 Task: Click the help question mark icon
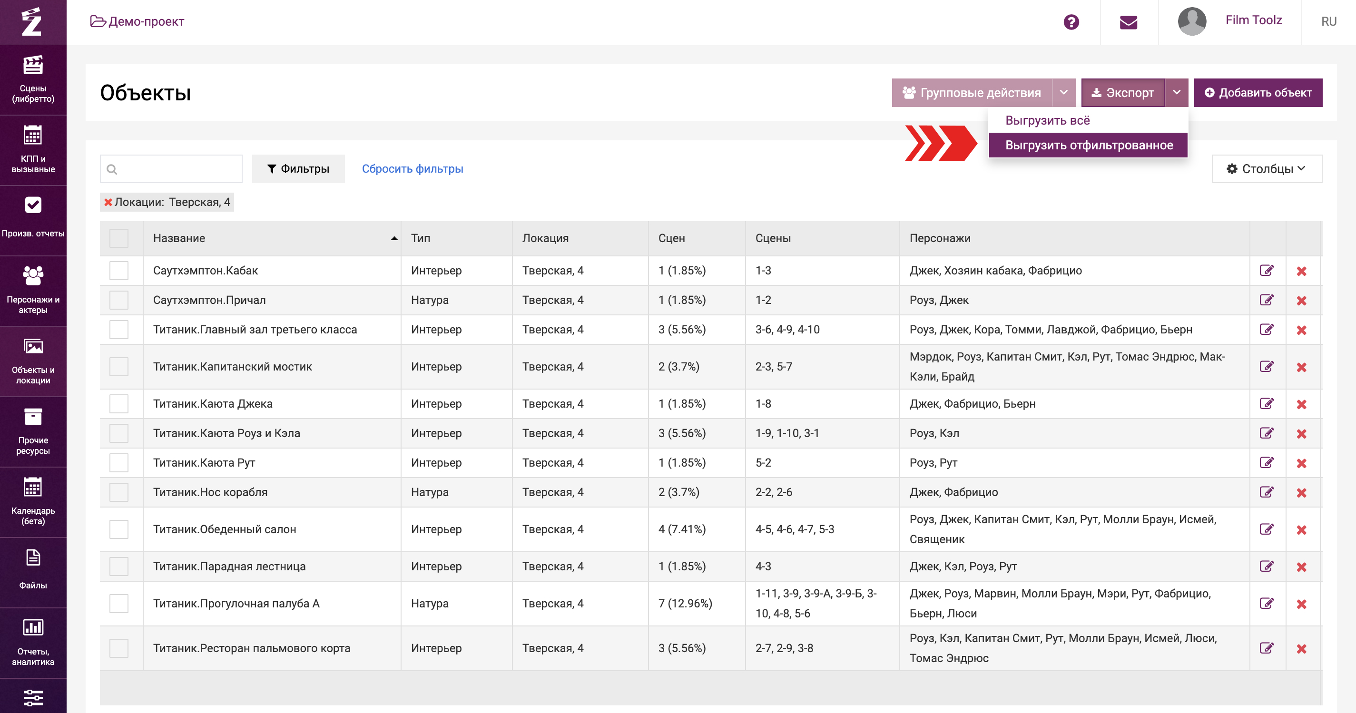1071,21
